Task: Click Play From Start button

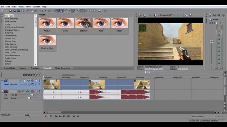Action: (56, 116)
